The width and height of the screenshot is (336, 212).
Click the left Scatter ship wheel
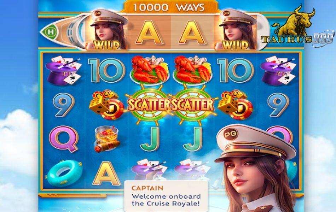(x=149, y=105)
